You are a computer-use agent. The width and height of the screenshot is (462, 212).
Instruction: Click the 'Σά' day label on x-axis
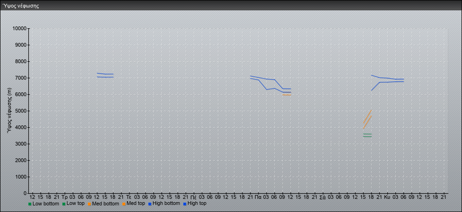click(x=323, y=197)
